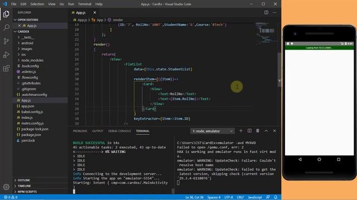
Task: Click render breadcrumb in editor path
Action: [x=118, y=20]
